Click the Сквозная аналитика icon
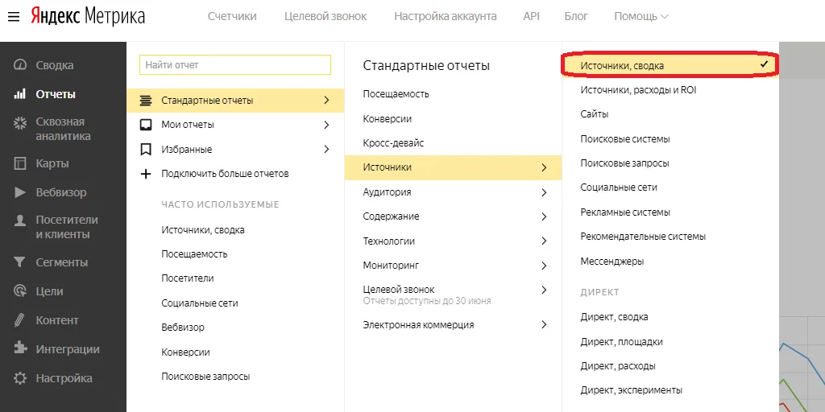Screen dimensions: 825x412 [x=20, y=123]
